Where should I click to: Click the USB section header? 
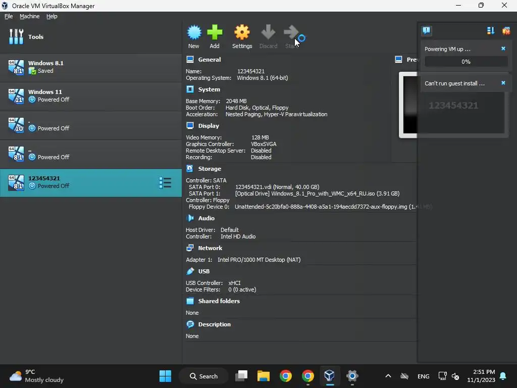pos(204,271)
